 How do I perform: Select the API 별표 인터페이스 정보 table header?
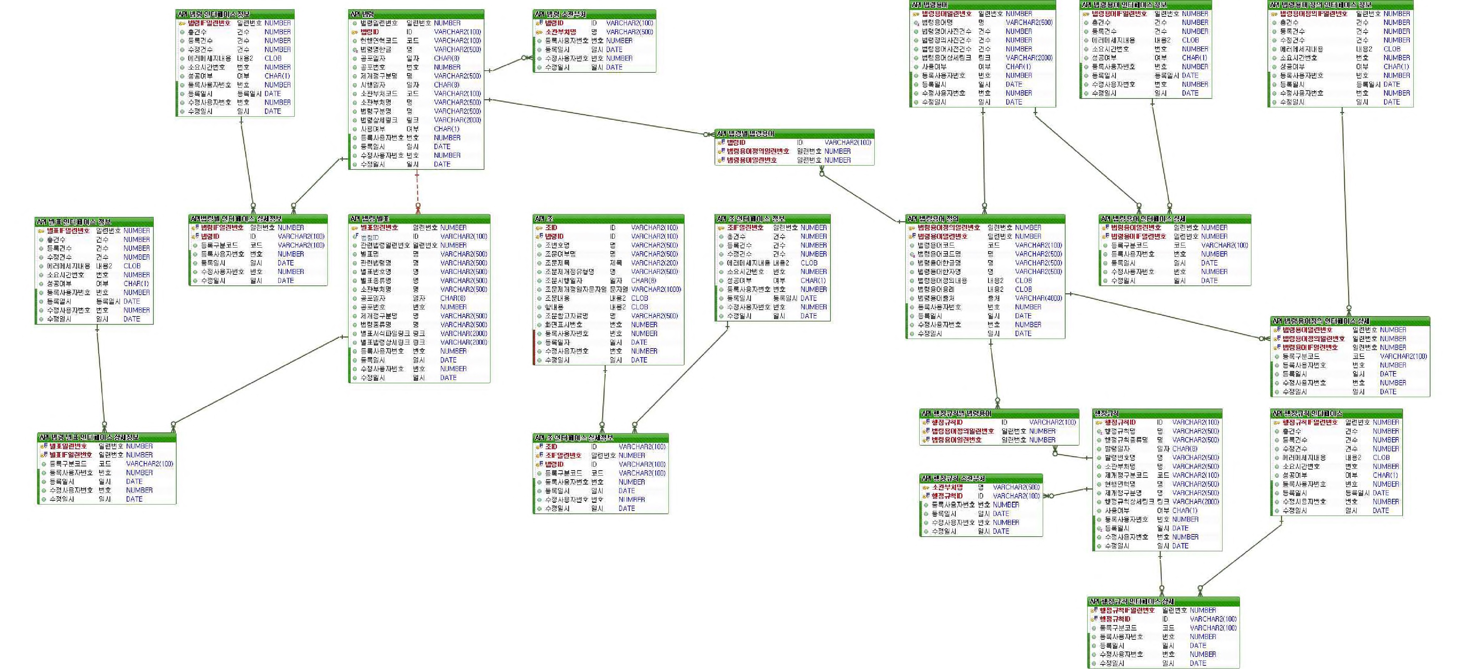tap(94, 222)
